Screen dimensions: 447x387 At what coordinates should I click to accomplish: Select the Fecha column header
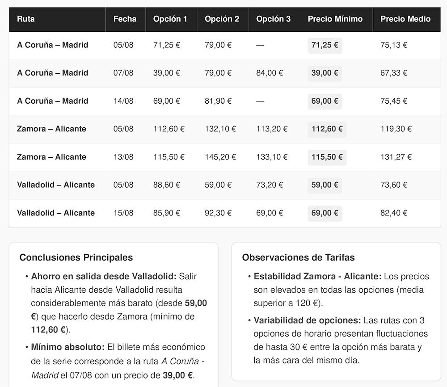coord(126,19)
